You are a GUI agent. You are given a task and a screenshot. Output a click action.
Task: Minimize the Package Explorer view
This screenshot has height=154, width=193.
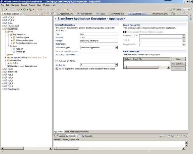coord(48,13)
